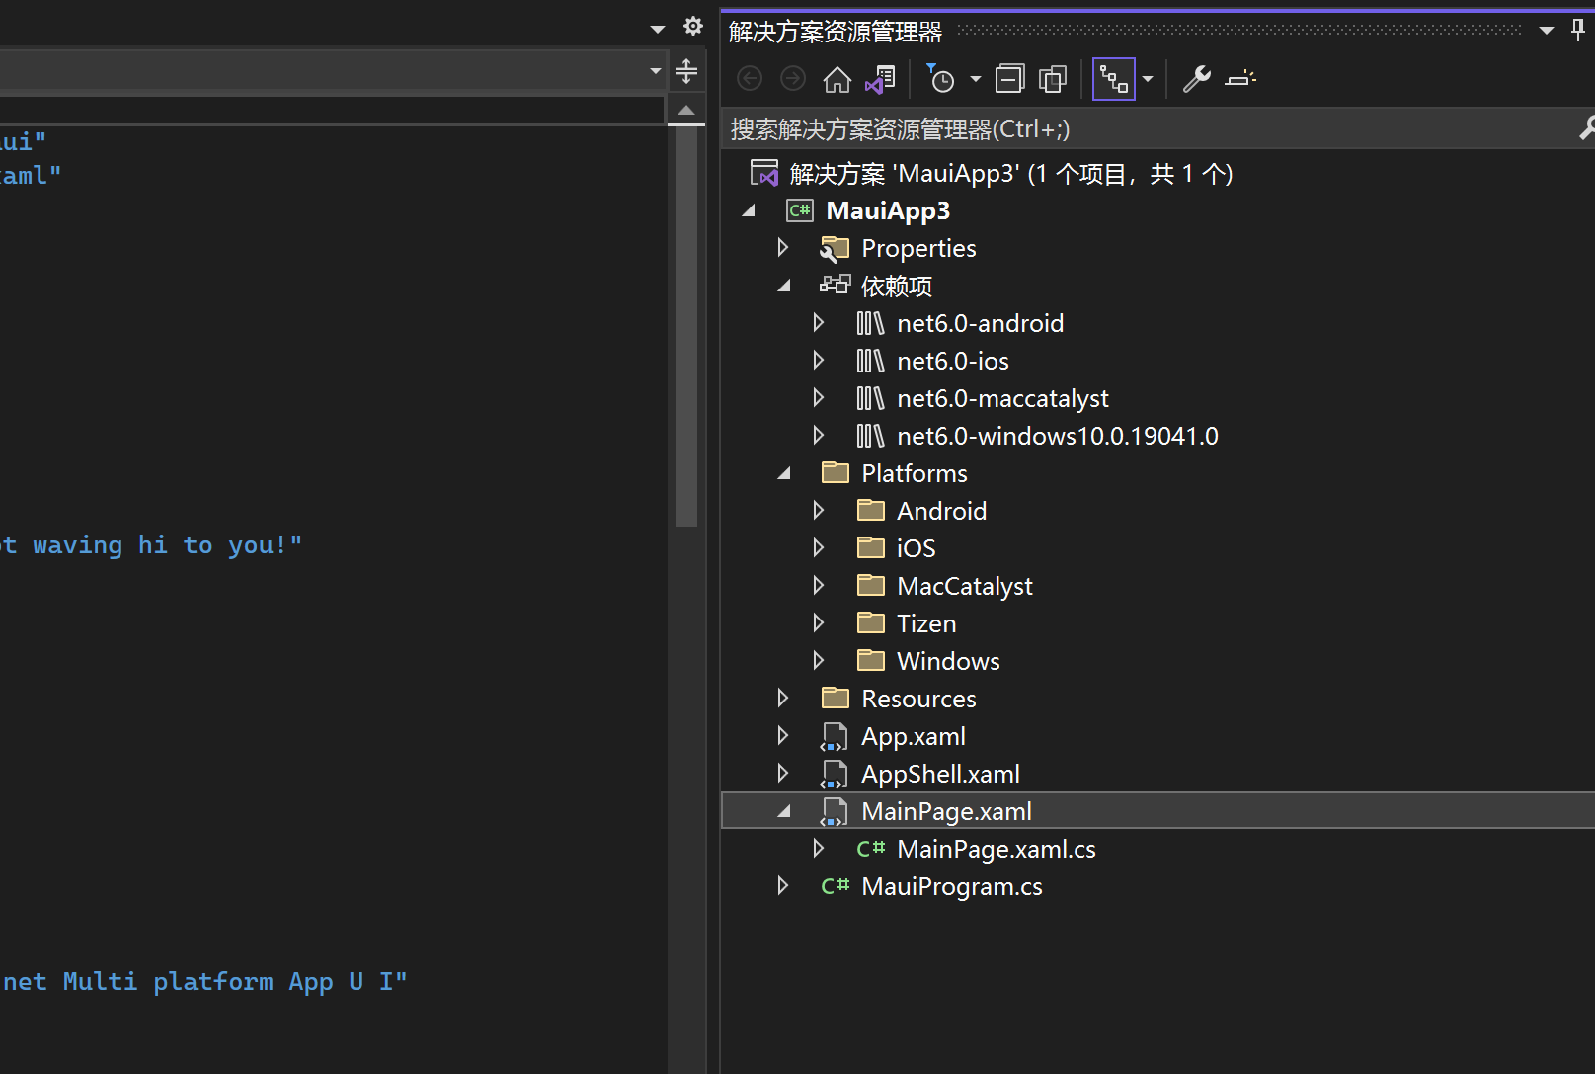
Task: Expand the net6.0-maccatalyst dependency
Action: [x=819, y=397]
